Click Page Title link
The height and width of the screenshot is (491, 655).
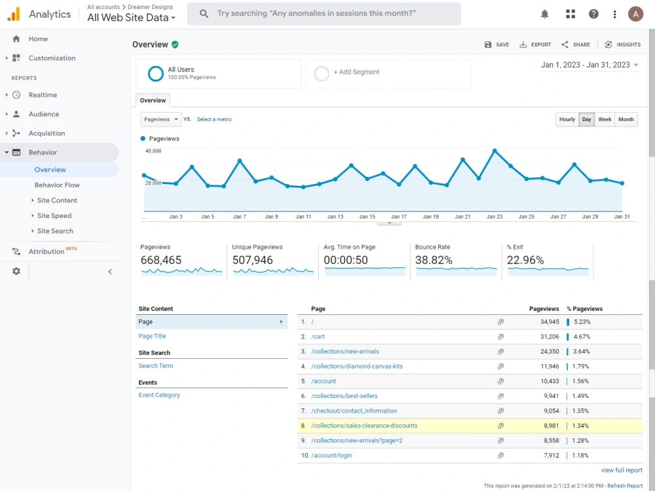pos(152,336)
